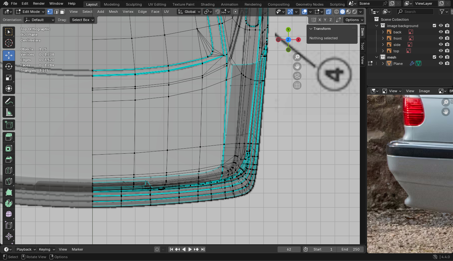Screen dimensions: 453x261
Task: Click the red X axis on navigation gizmo
Action: point(298,40)
